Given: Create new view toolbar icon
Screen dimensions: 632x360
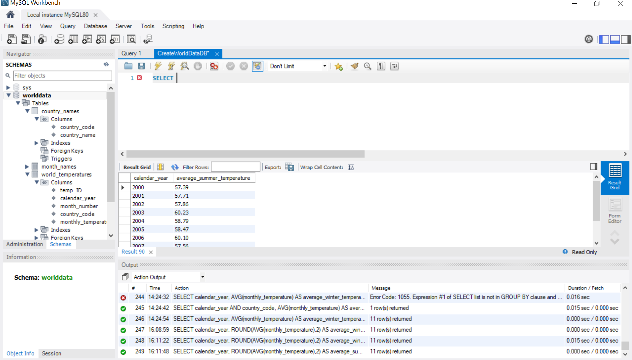Looking at the screenshot, I should (87, 39).
